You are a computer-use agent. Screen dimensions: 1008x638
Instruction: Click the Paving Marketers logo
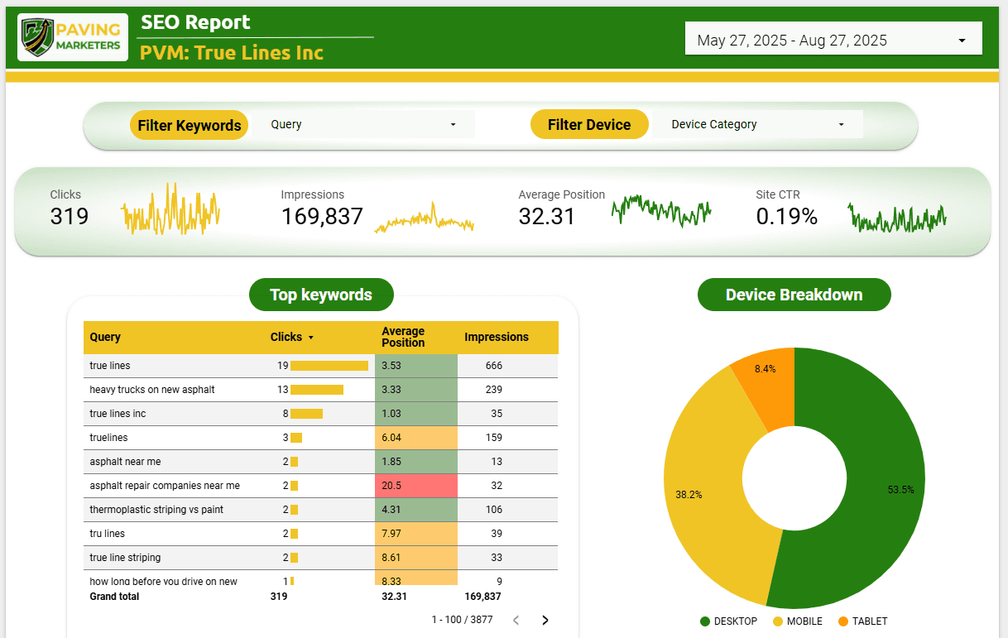coord(73,37)
